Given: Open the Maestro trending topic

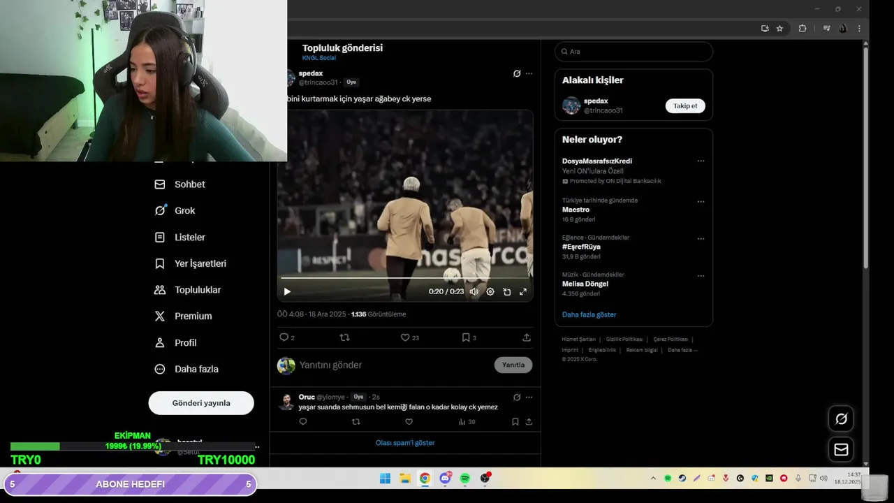Looking at the screenshot, I should (576, 210).
